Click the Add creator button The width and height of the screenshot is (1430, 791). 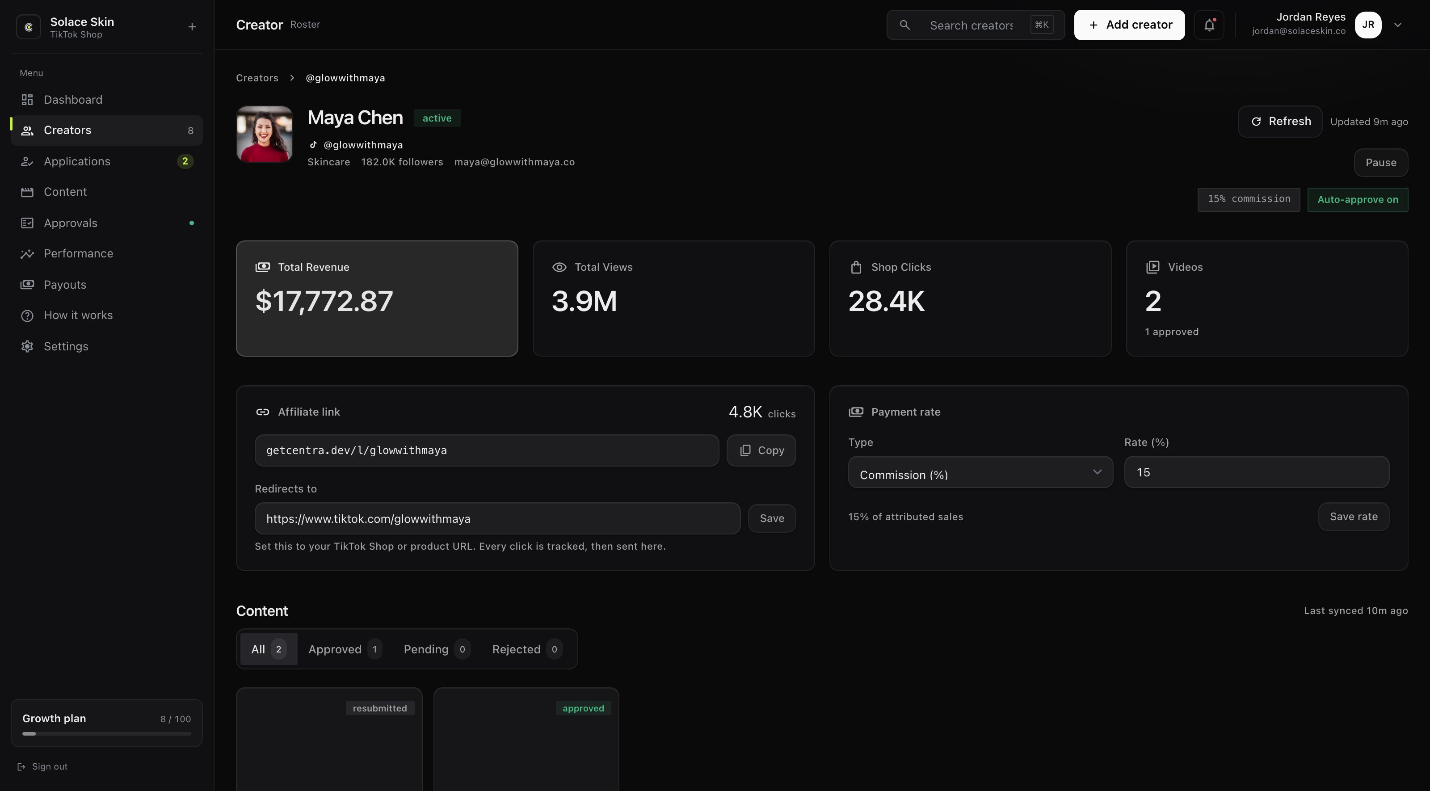(1129, 25)
